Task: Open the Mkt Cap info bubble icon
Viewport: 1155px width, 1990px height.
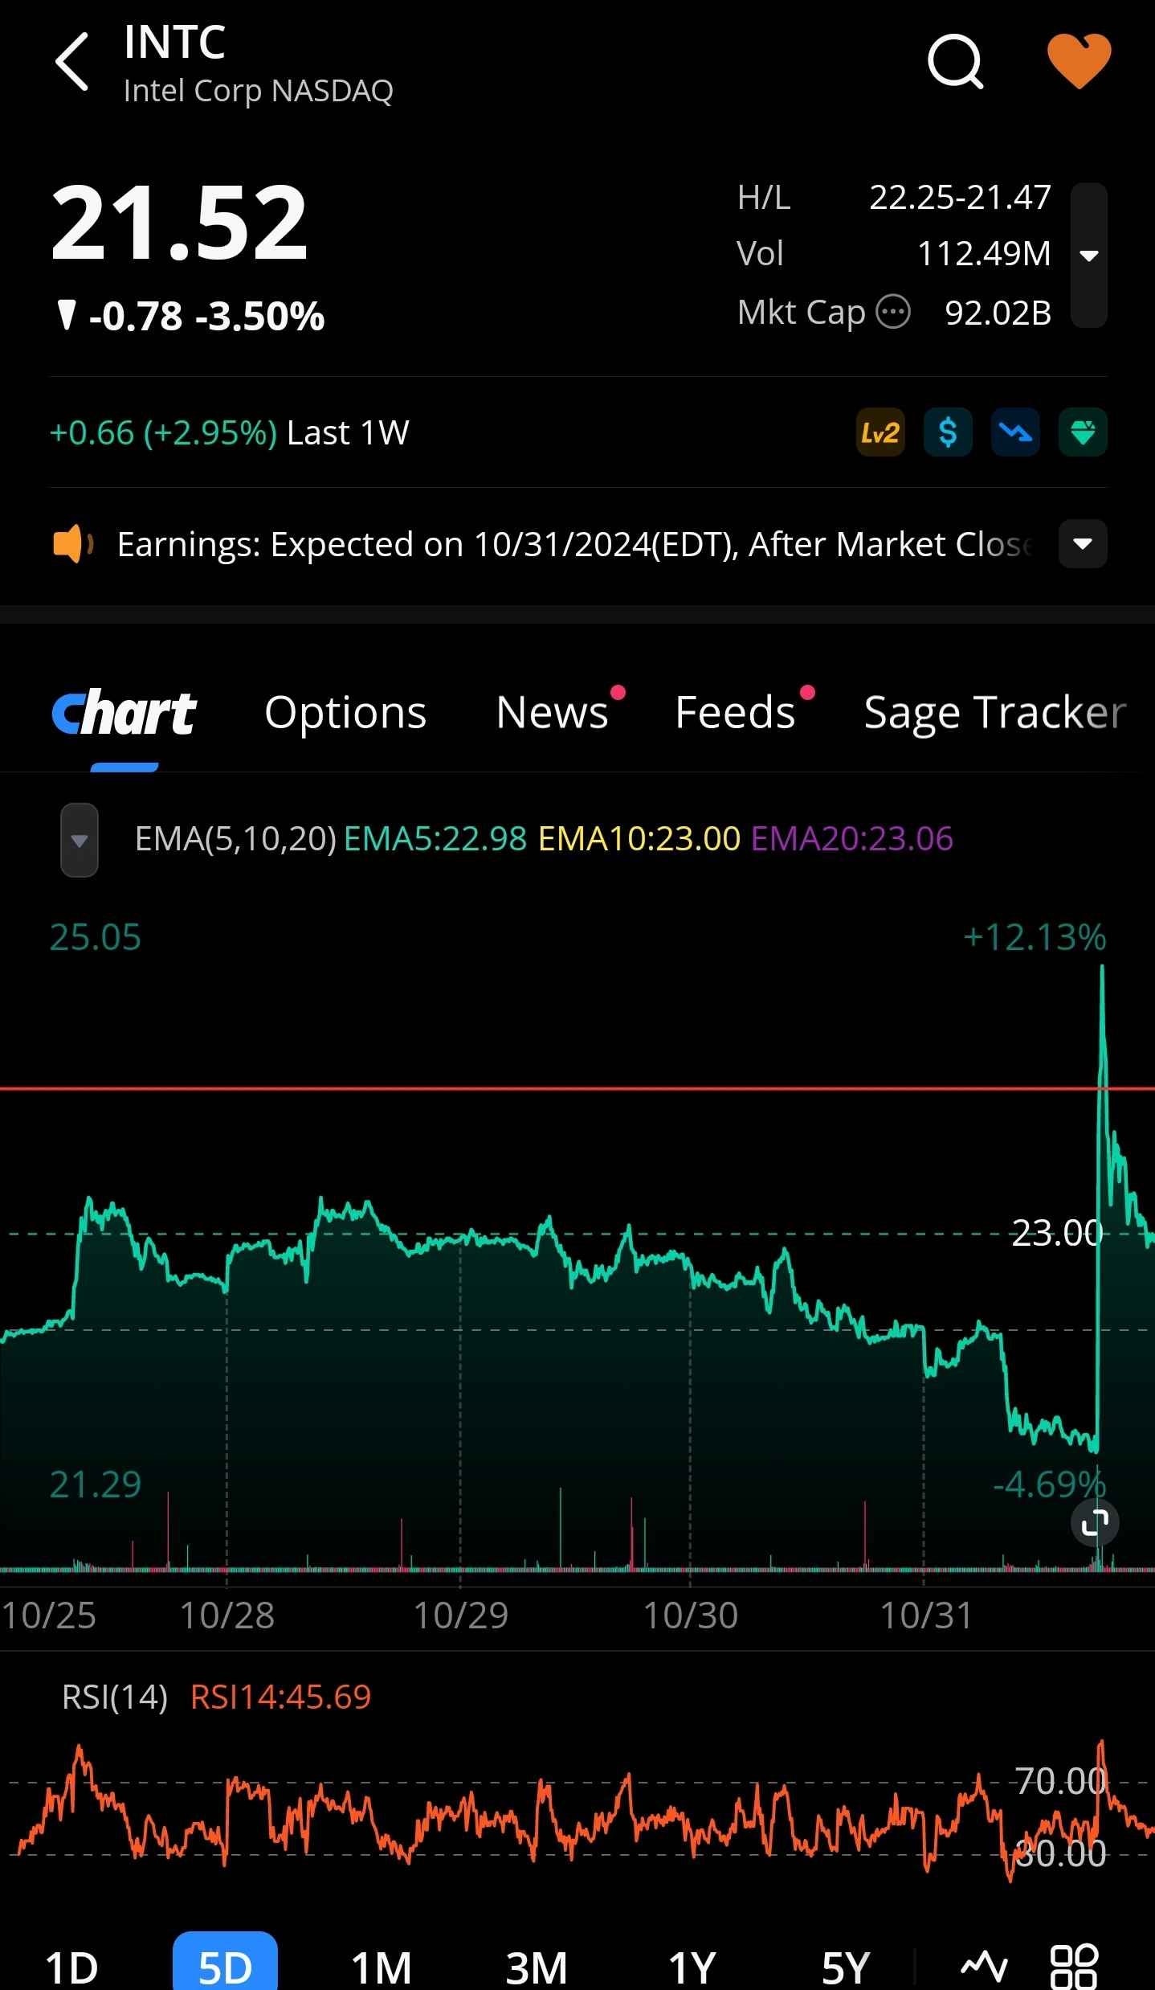Action: click(892, 312)
